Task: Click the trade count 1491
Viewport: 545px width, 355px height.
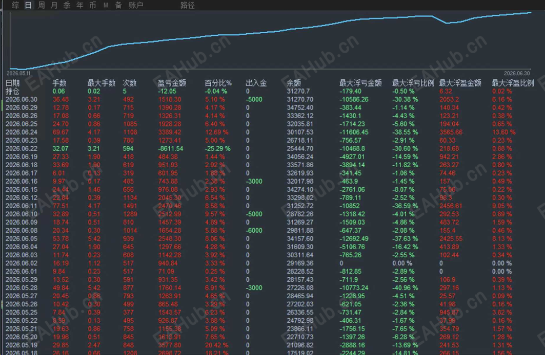Action: click(130, 206)
